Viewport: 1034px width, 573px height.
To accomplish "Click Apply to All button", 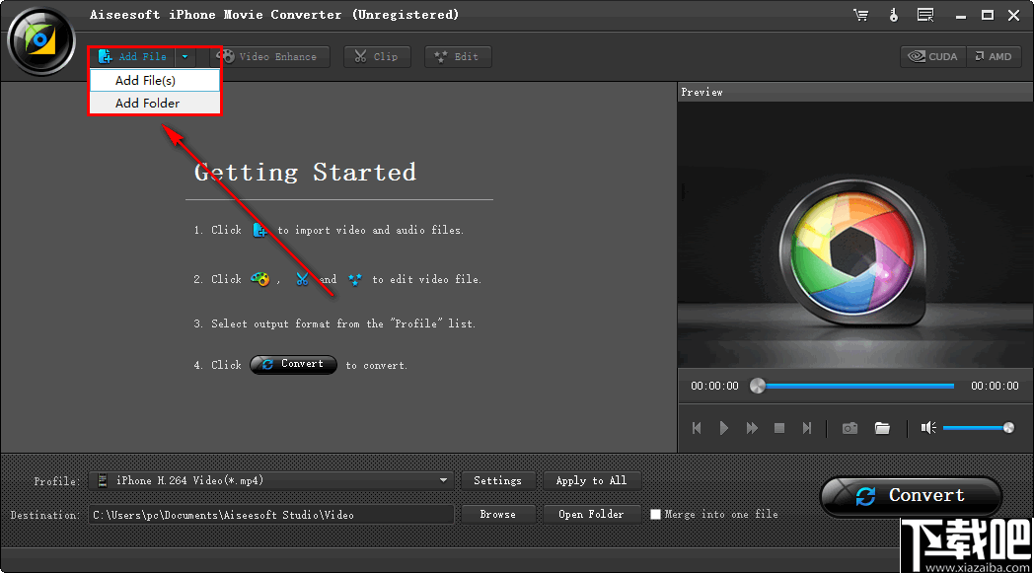I will coord(591,480).
